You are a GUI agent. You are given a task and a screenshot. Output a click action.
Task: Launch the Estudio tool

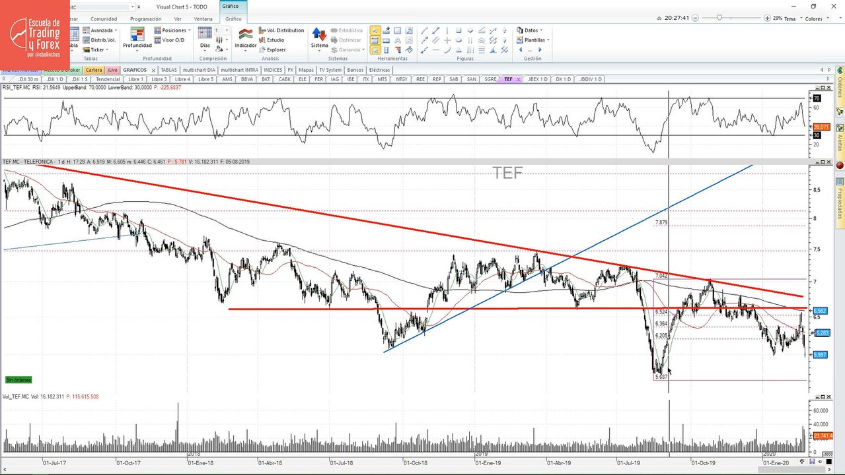click(271, 40)
